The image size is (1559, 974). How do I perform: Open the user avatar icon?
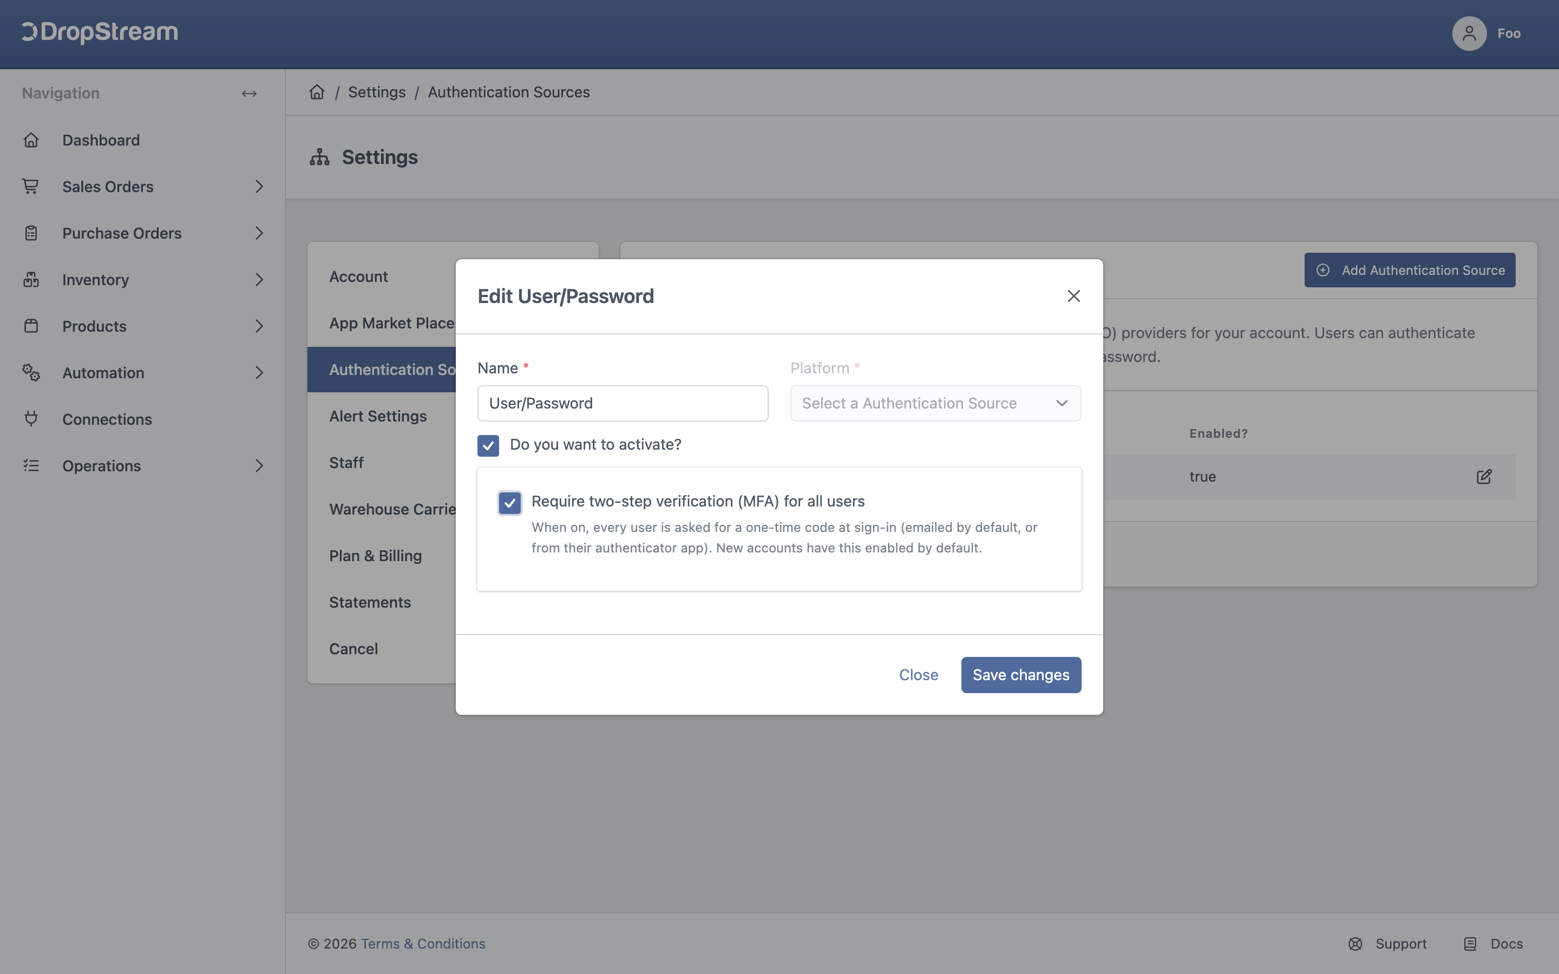(x=1469, y=34)
